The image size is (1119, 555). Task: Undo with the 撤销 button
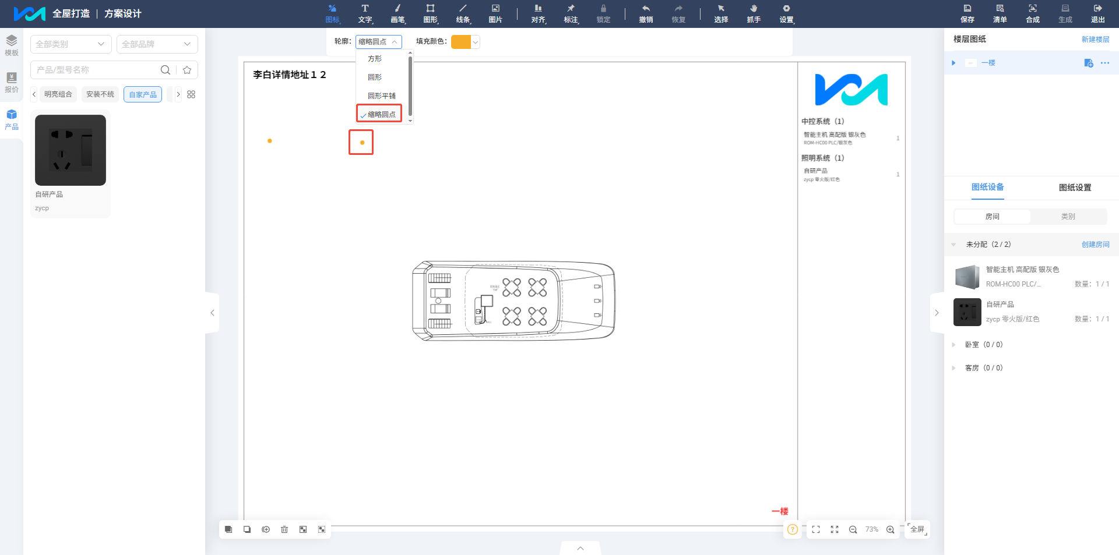[646, 13]
